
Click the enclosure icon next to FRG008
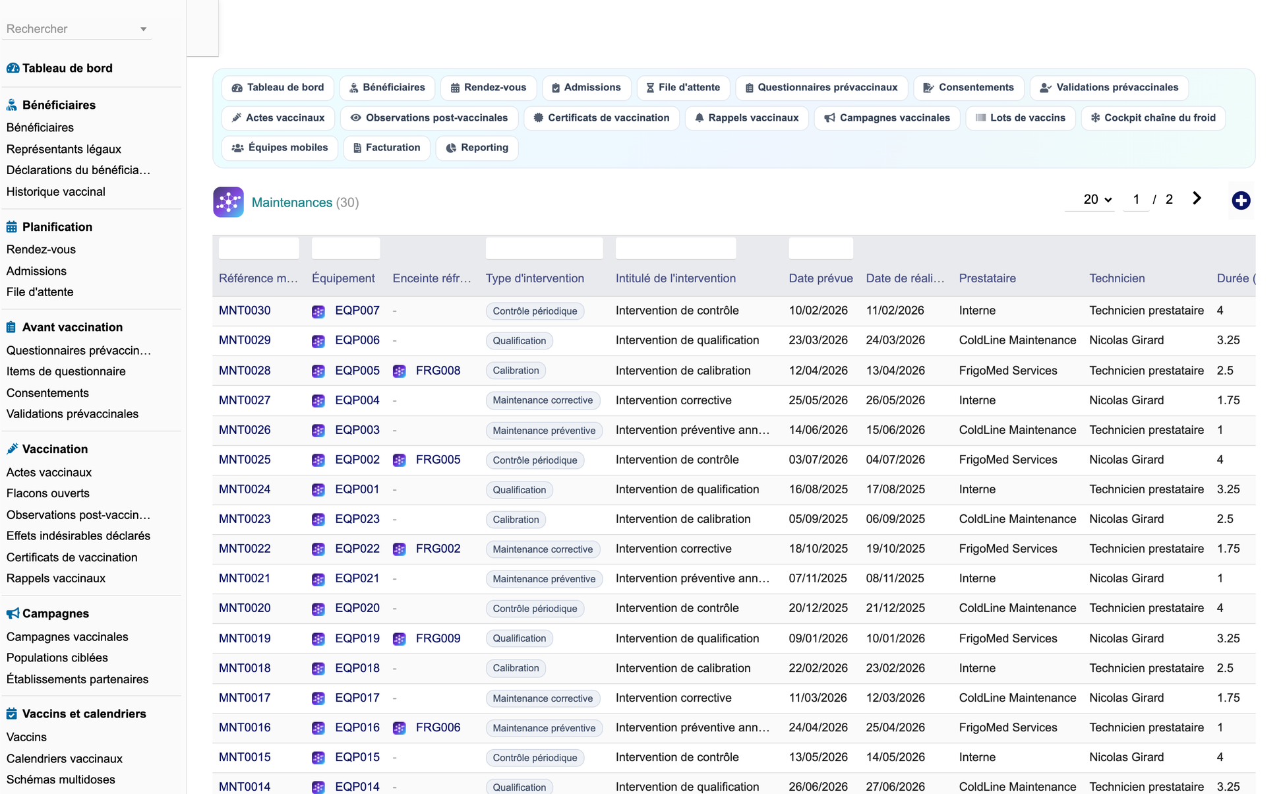tap(400, 371)
